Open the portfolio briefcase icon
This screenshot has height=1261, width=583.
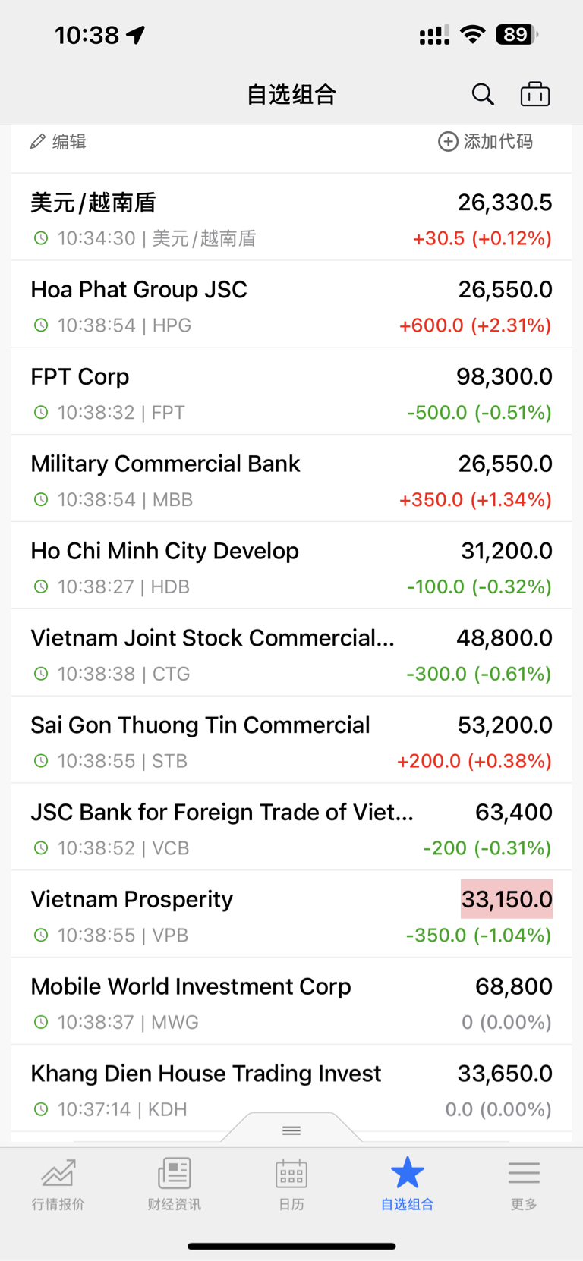coord(535,94)
